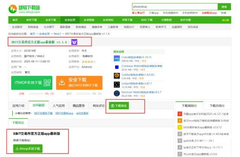
Task: Click the 安卓应用 breadcrumb link
Action: pyautogui.click(x=44, y=34)
